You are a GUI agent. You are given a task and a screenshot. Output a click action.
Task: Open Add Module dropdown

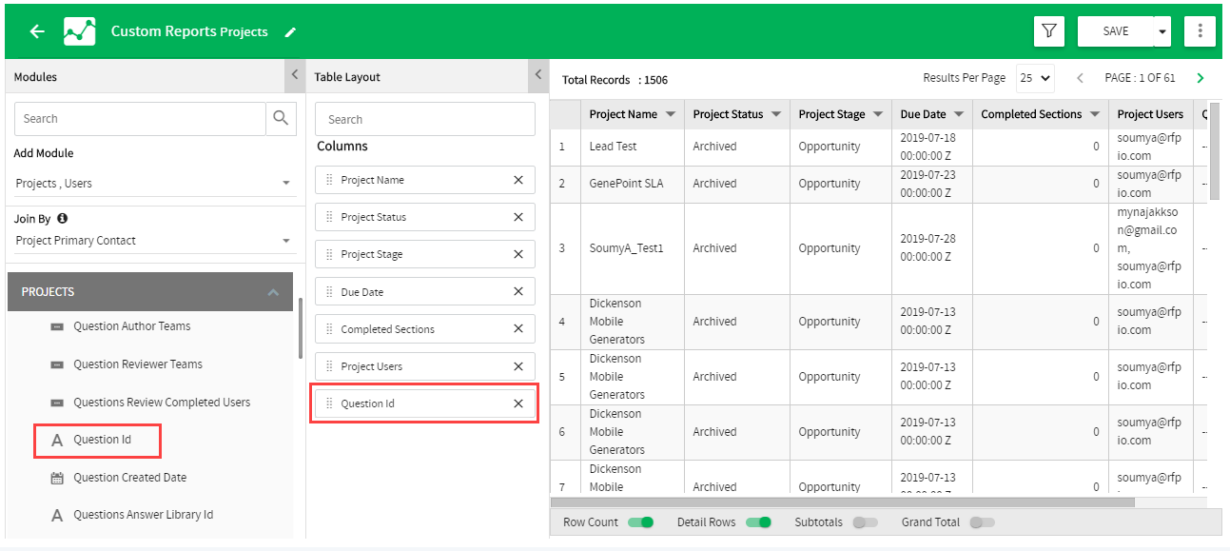155,183
